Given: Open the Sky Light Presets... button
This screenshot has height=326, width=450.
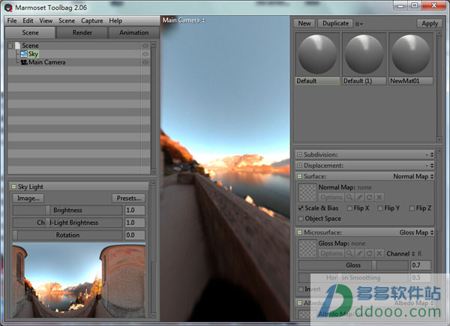Looking at the screenshot, I should click(128, 198).
